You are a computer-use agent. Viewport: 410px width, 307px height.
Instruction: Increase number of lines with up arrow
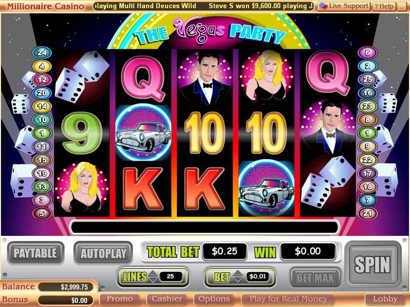click(x=153, y=273)
